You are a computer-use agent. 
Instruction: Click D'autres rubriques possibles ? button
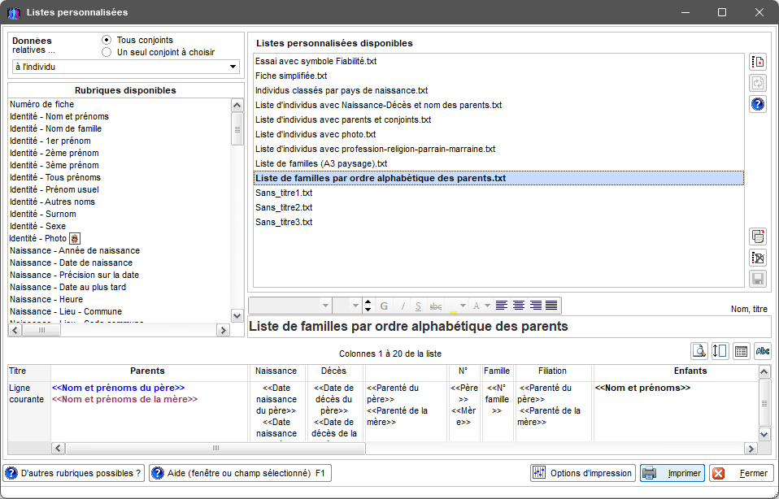coord(74,473)
